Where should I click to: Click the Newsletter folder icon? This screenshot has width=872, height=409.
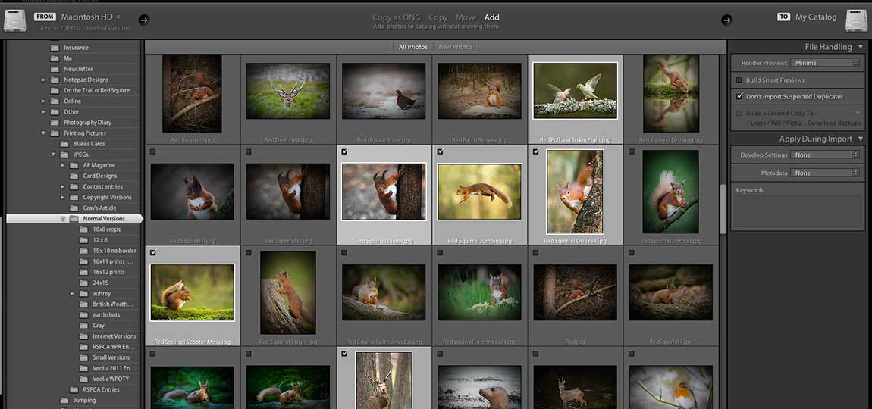55,69
